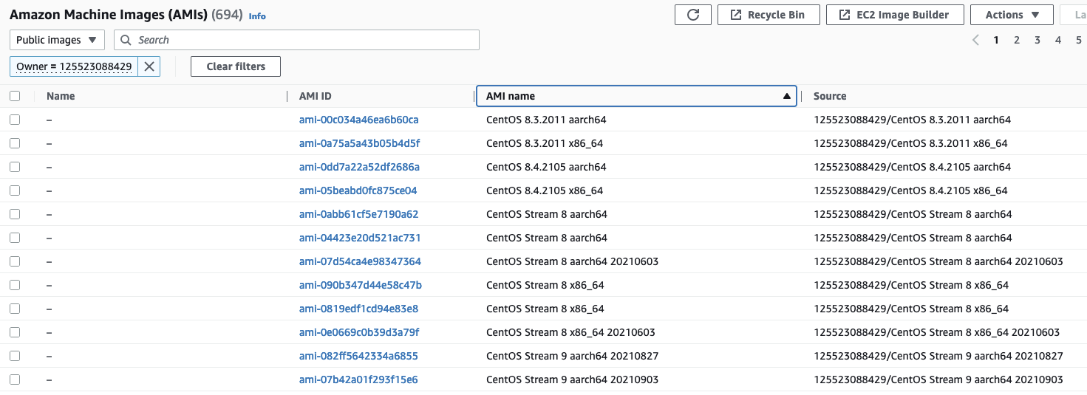This screenshot has width=1087, height=395.
Task: Select the ami-07d54ca4e98347364 row checkbox
Action: [15, 261]
